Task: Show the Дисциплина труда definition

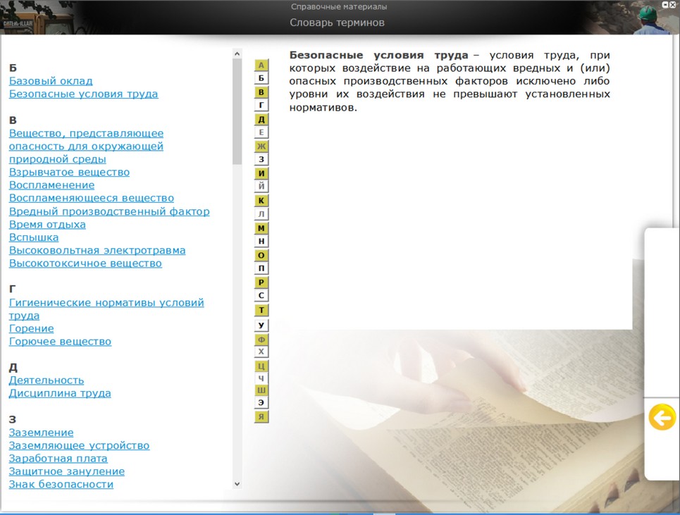Action: pyautogui.click(x=60, y=393)
